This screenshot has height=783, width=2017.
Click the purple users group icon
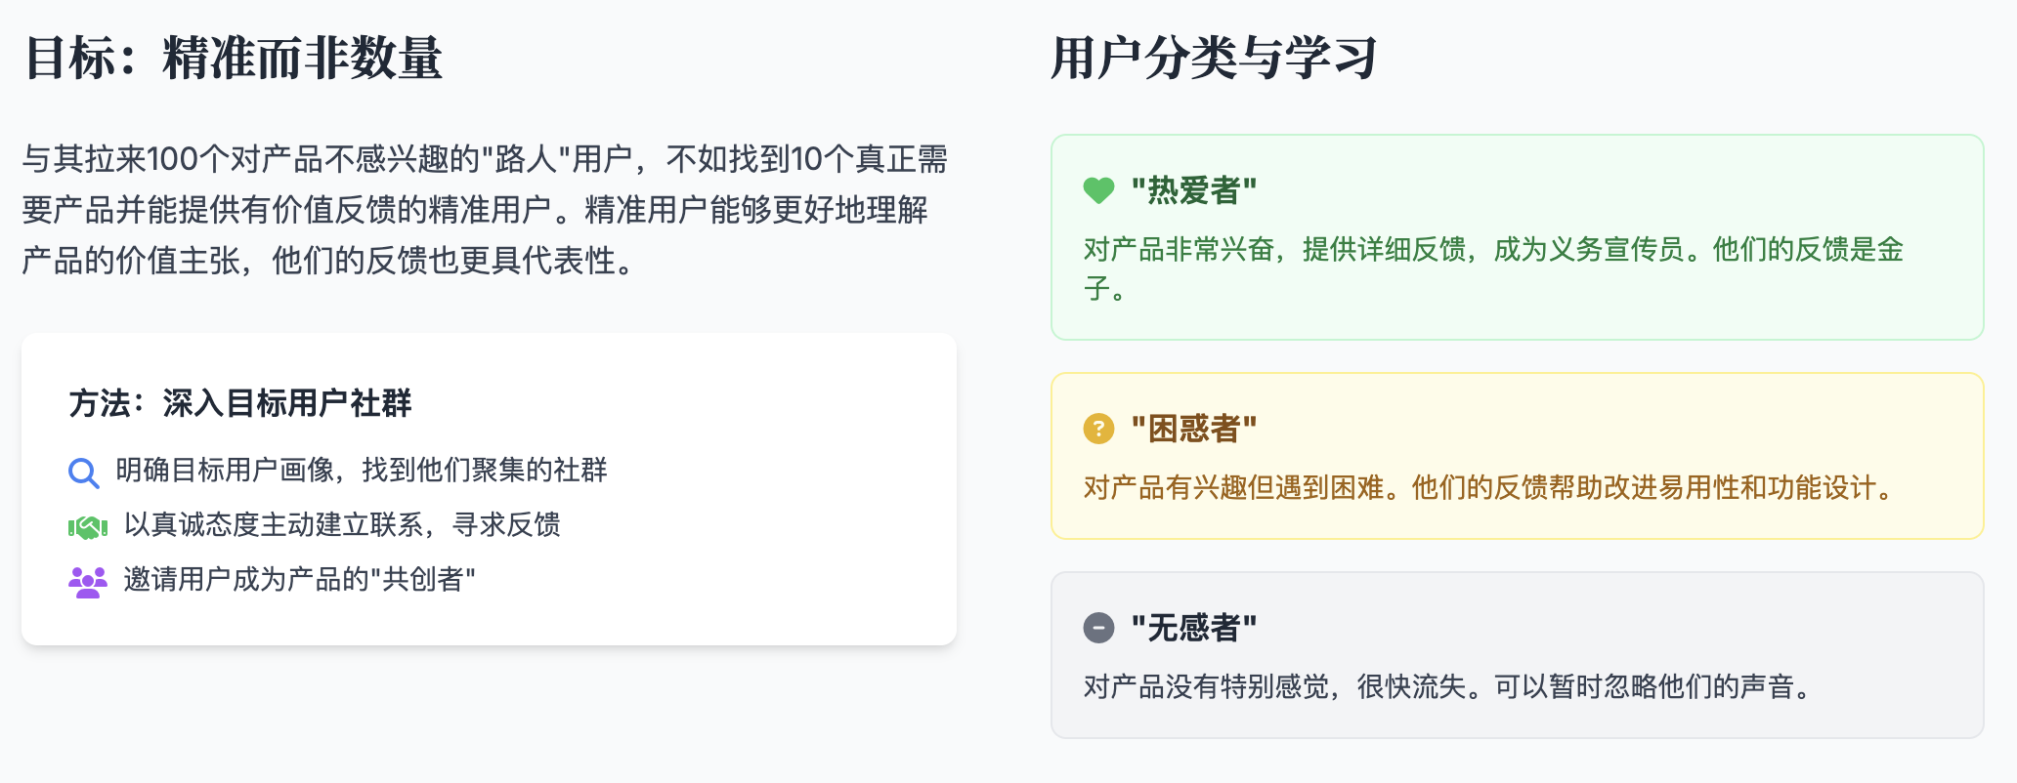click(88, 582)
